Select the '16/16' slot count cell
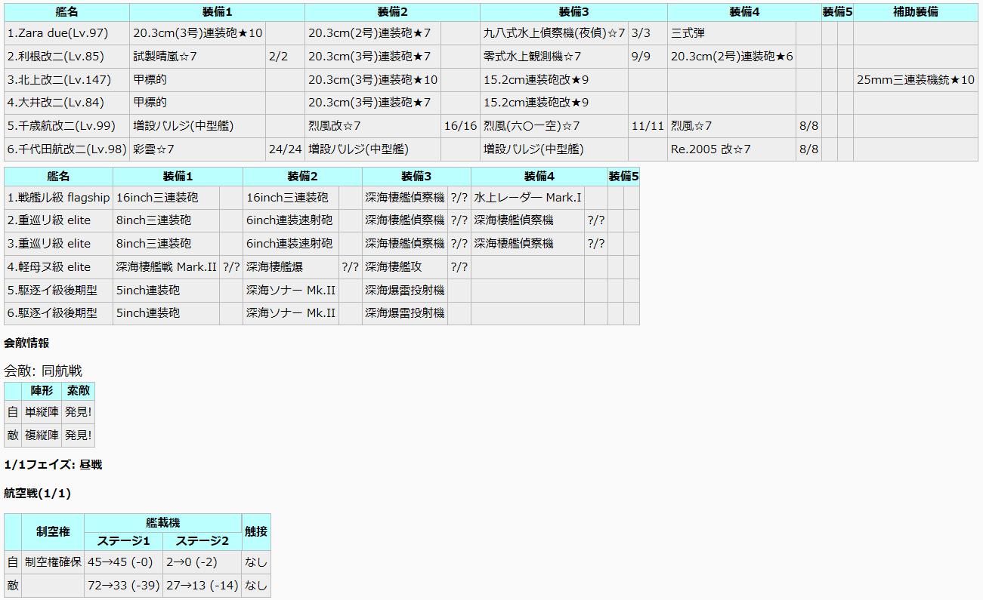 [460, 126]
